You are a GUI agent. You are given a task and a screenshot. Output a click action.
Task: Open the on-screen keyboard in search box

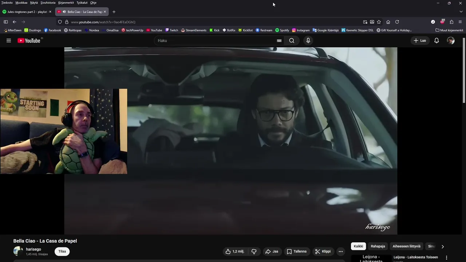point(279,41)
